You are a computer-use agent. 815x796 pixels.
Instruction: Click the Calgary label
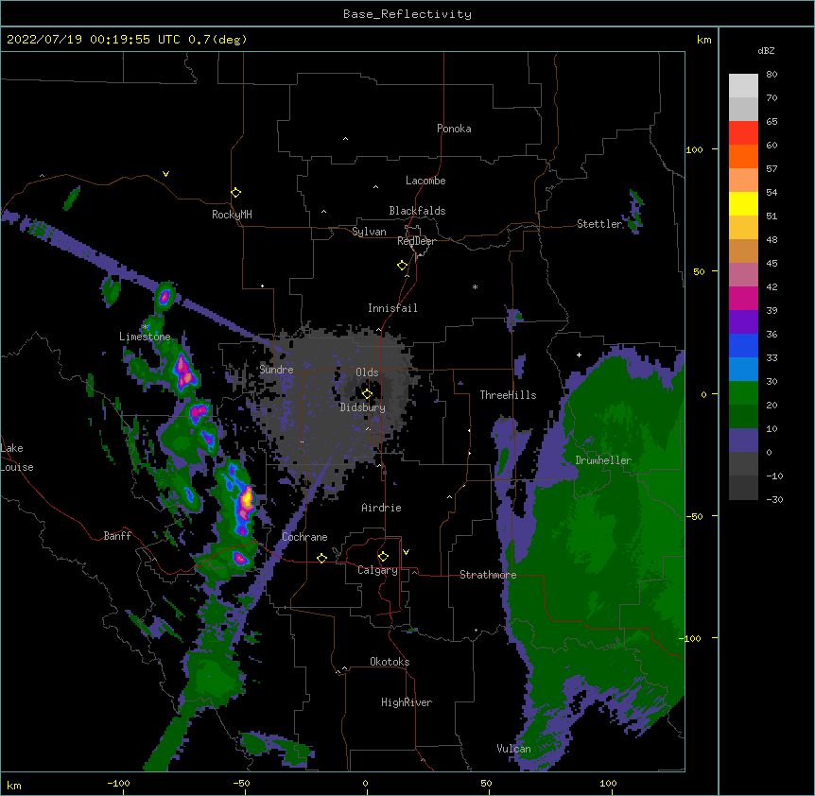[377, 570]
